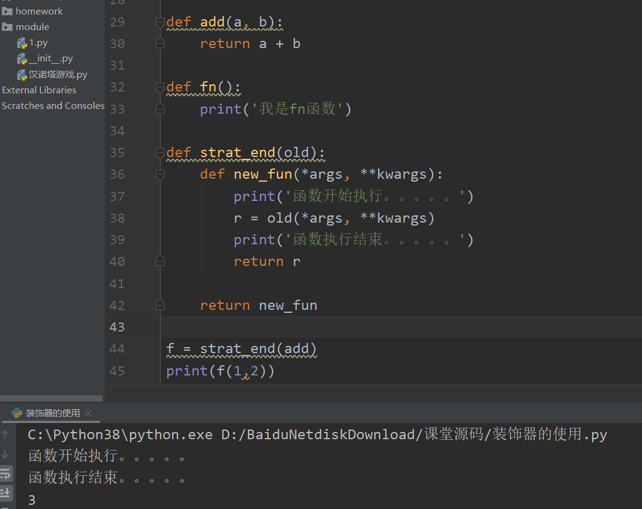
Task: Click the project panel horizontal scrollbar
Action: point(51,398)
